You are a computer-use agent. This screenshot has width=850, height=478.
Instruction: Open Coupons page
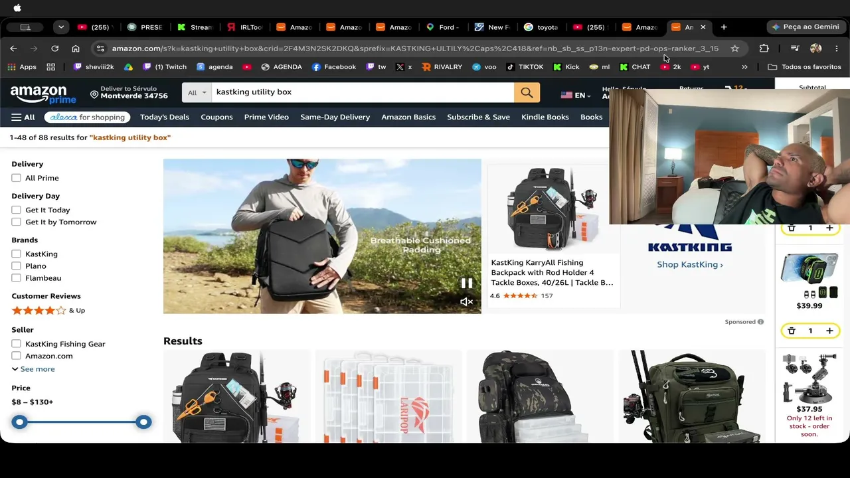(x=216, y=118)
